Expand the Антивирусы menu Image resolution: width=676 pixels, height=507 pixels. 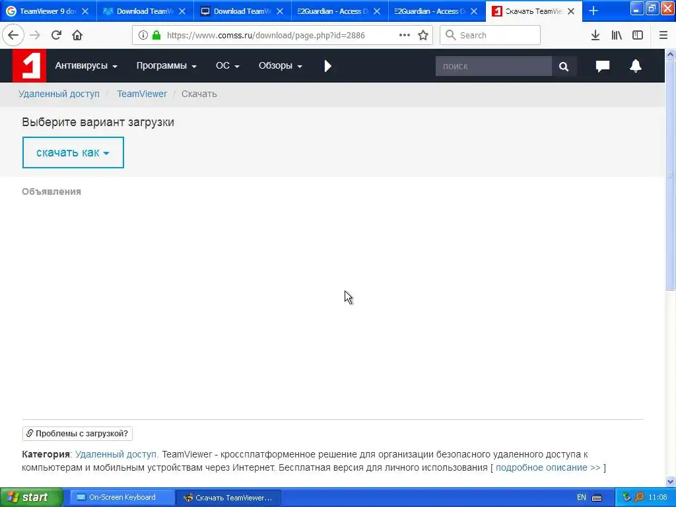coord(86,65)
